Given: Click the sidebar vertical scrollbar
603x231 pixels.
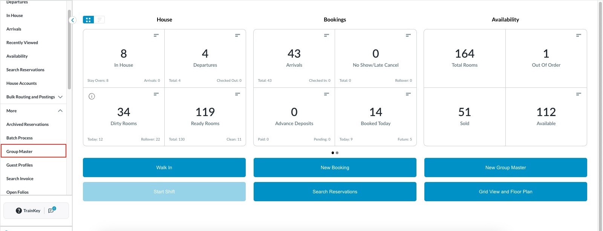Looking at the screenshot, I should [69, 49].
